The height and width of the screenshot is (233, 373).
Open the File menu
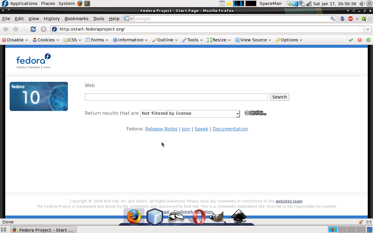[x=6, y=19]
